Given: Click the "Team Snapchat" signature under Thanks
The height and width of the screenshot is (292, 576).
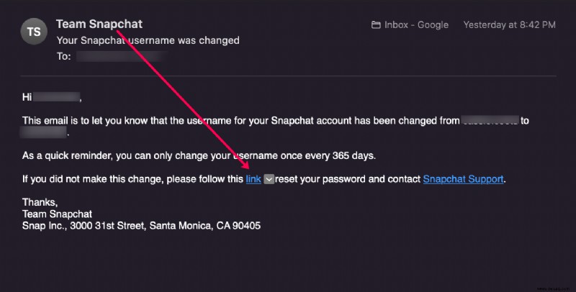Looking at the screenshot, I should 58,214.
